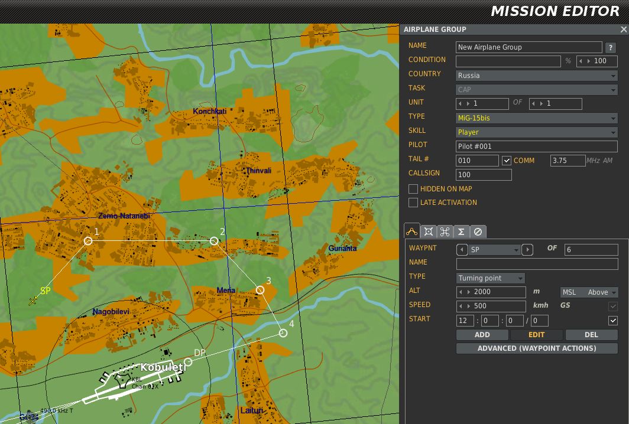Toggle the GS speed lock checkbox
This screenshot has height=424, width=629.
coord(612,306)
